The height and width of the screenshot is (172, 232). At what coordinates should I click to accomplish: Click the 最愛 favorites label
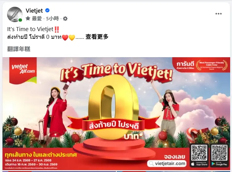click(x=37, y=18)
